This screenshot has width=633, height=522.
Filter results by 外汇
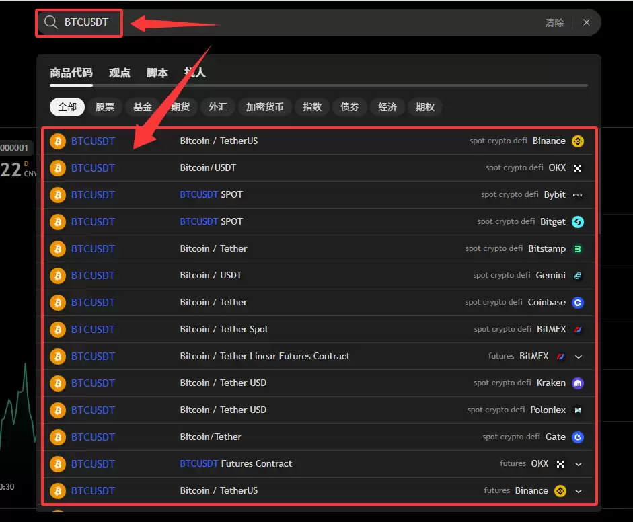tap(218, 107)
